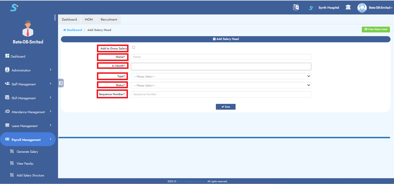Viewport: 394px width, 184px height.
Task: Switch to the Recruitment tab
Action: click(109, 19)
